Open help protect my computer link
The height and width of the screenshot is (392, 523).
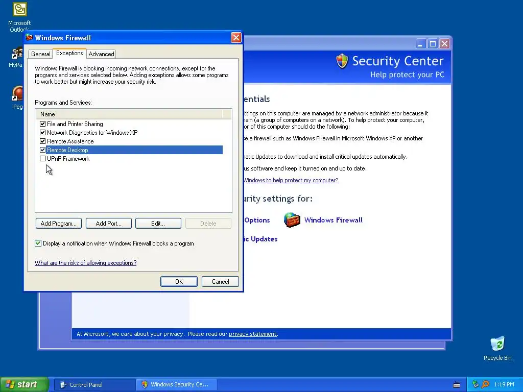[x=291, y=180]
